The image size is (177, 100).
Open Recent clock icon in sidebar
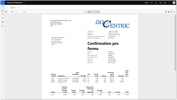[x=3, y=18]
